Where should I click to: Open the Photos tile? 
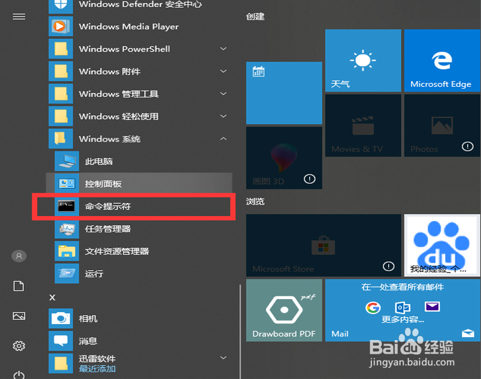pos(443,125)
